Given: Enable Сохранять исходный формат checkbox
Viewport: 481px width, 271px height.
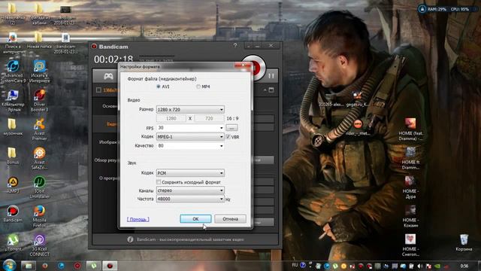Looking at the screenshot, I should coord(159,182).
